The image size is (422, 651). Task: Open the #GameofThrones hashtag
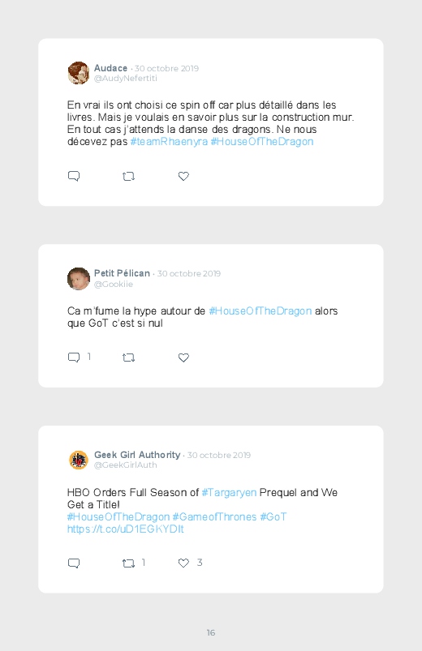214,517
